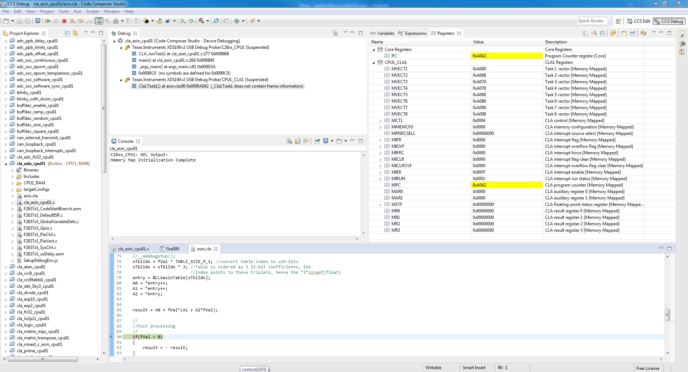Switch to the Expressions tab
This screenshot has height=372, width=688.
point(416,33)
